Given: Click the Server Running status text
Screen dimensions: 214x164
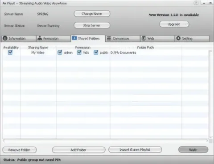Looking at the screenshot, I should click(x=48, y=26).
